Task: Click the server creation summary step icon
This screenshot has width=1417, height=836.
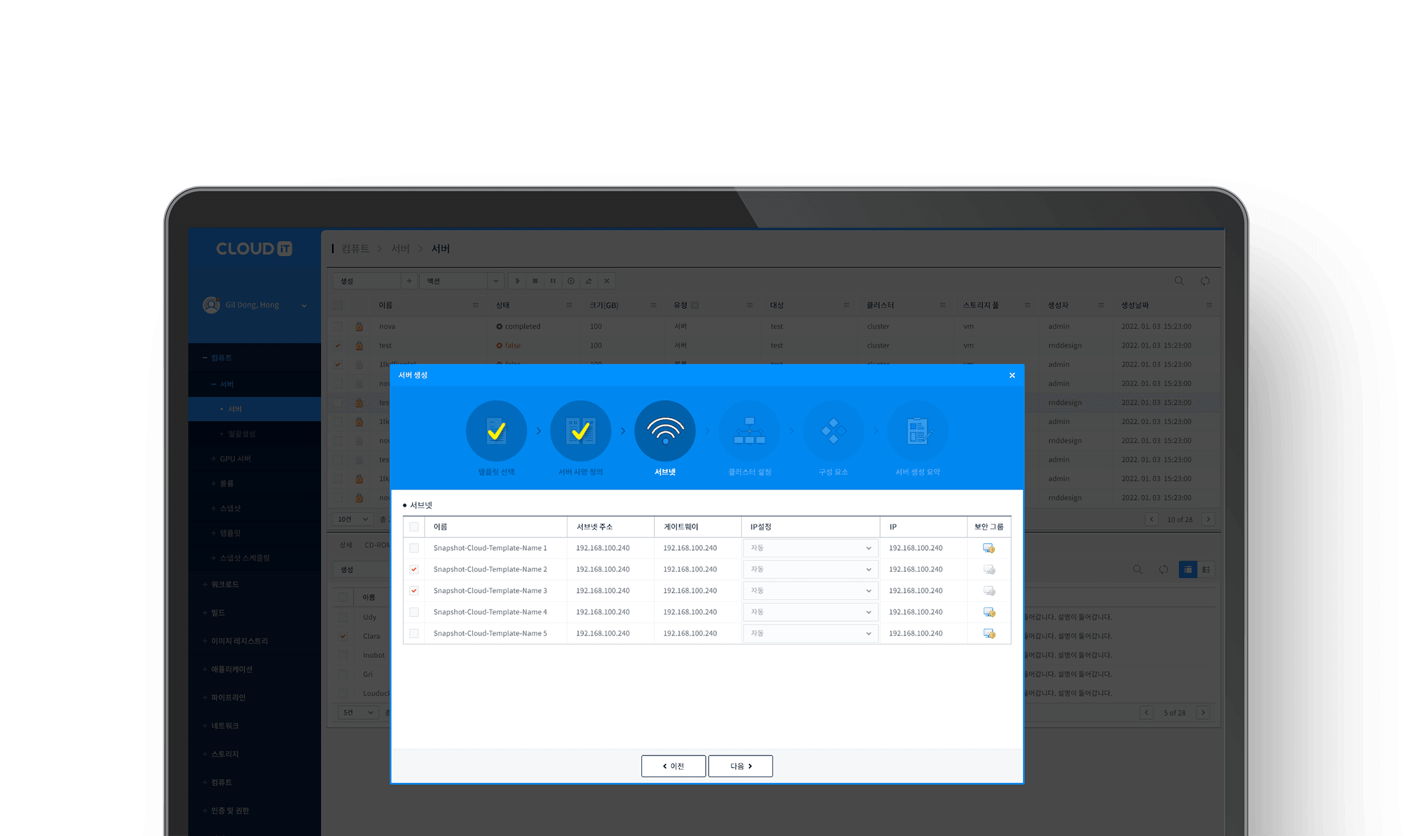Action: coord(918,431)
